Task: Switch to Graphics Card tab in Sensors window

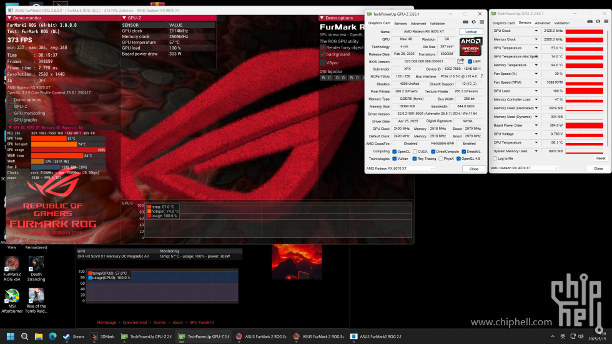Action: pyautogui.click(x=503, y=23)
